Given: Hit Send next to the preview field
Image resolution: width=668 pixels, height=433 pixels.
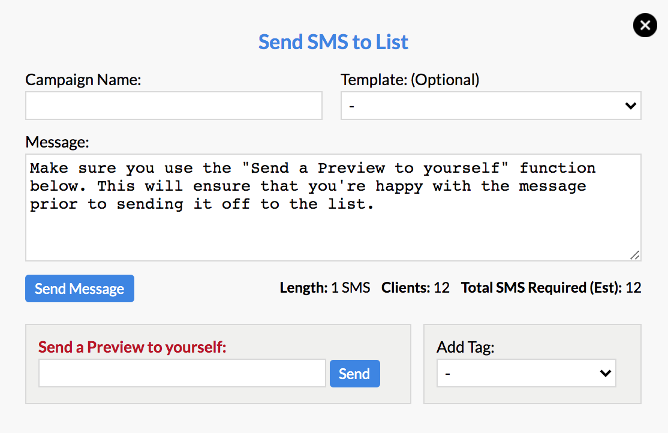Looking at the screenshot, I should [354, 374].
